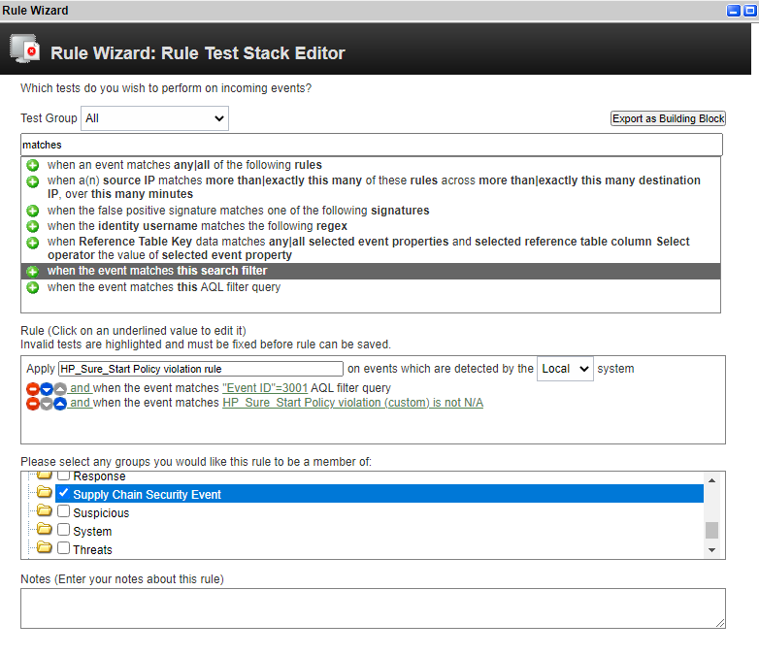This screenshot has height=656, width=759.
Task: Open the Test Group dropdown
Action: pyautogui.click(x=154, y=118)
